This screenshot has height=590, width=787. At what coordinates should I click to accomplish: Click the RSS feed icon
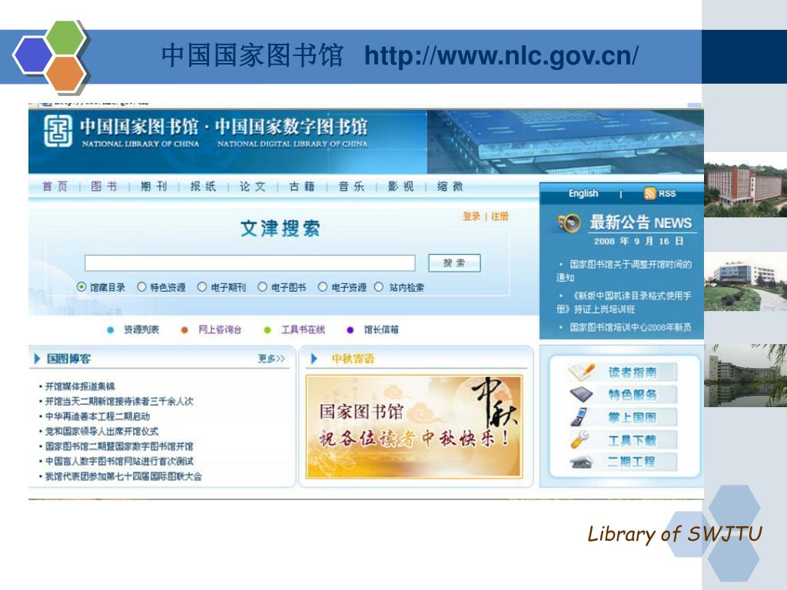click(650, 194)
